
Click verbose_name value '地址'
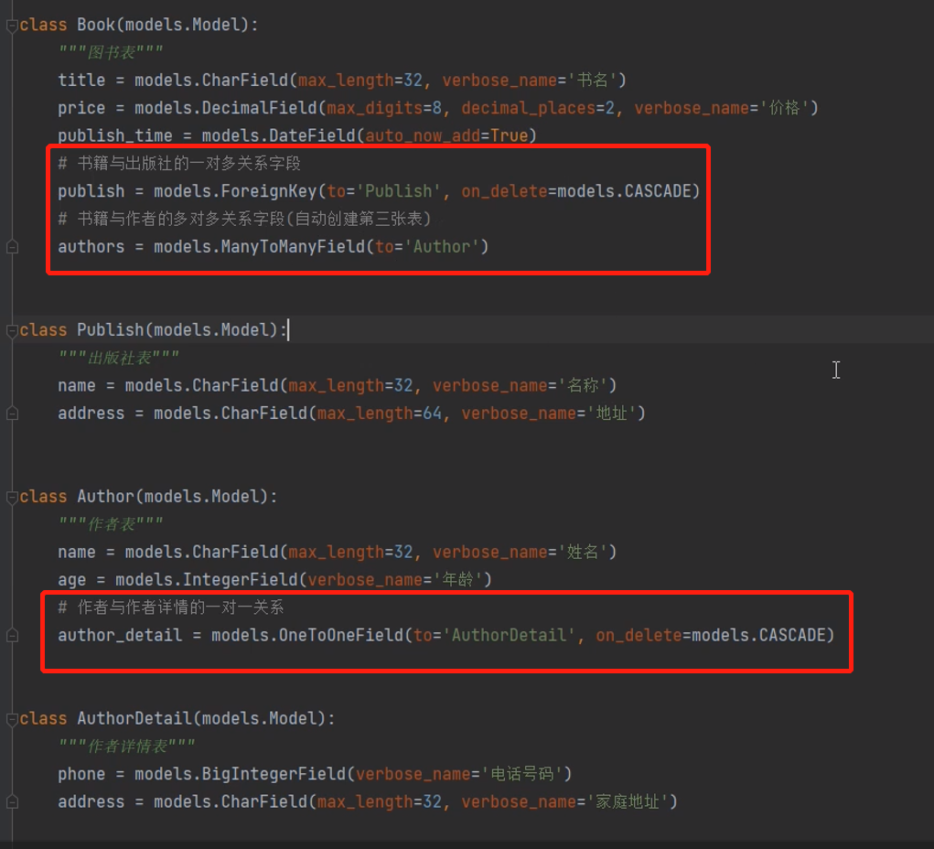point(611,414)
